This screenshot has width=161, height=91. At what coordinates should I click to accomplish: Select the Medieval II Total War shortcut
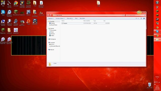9,22
